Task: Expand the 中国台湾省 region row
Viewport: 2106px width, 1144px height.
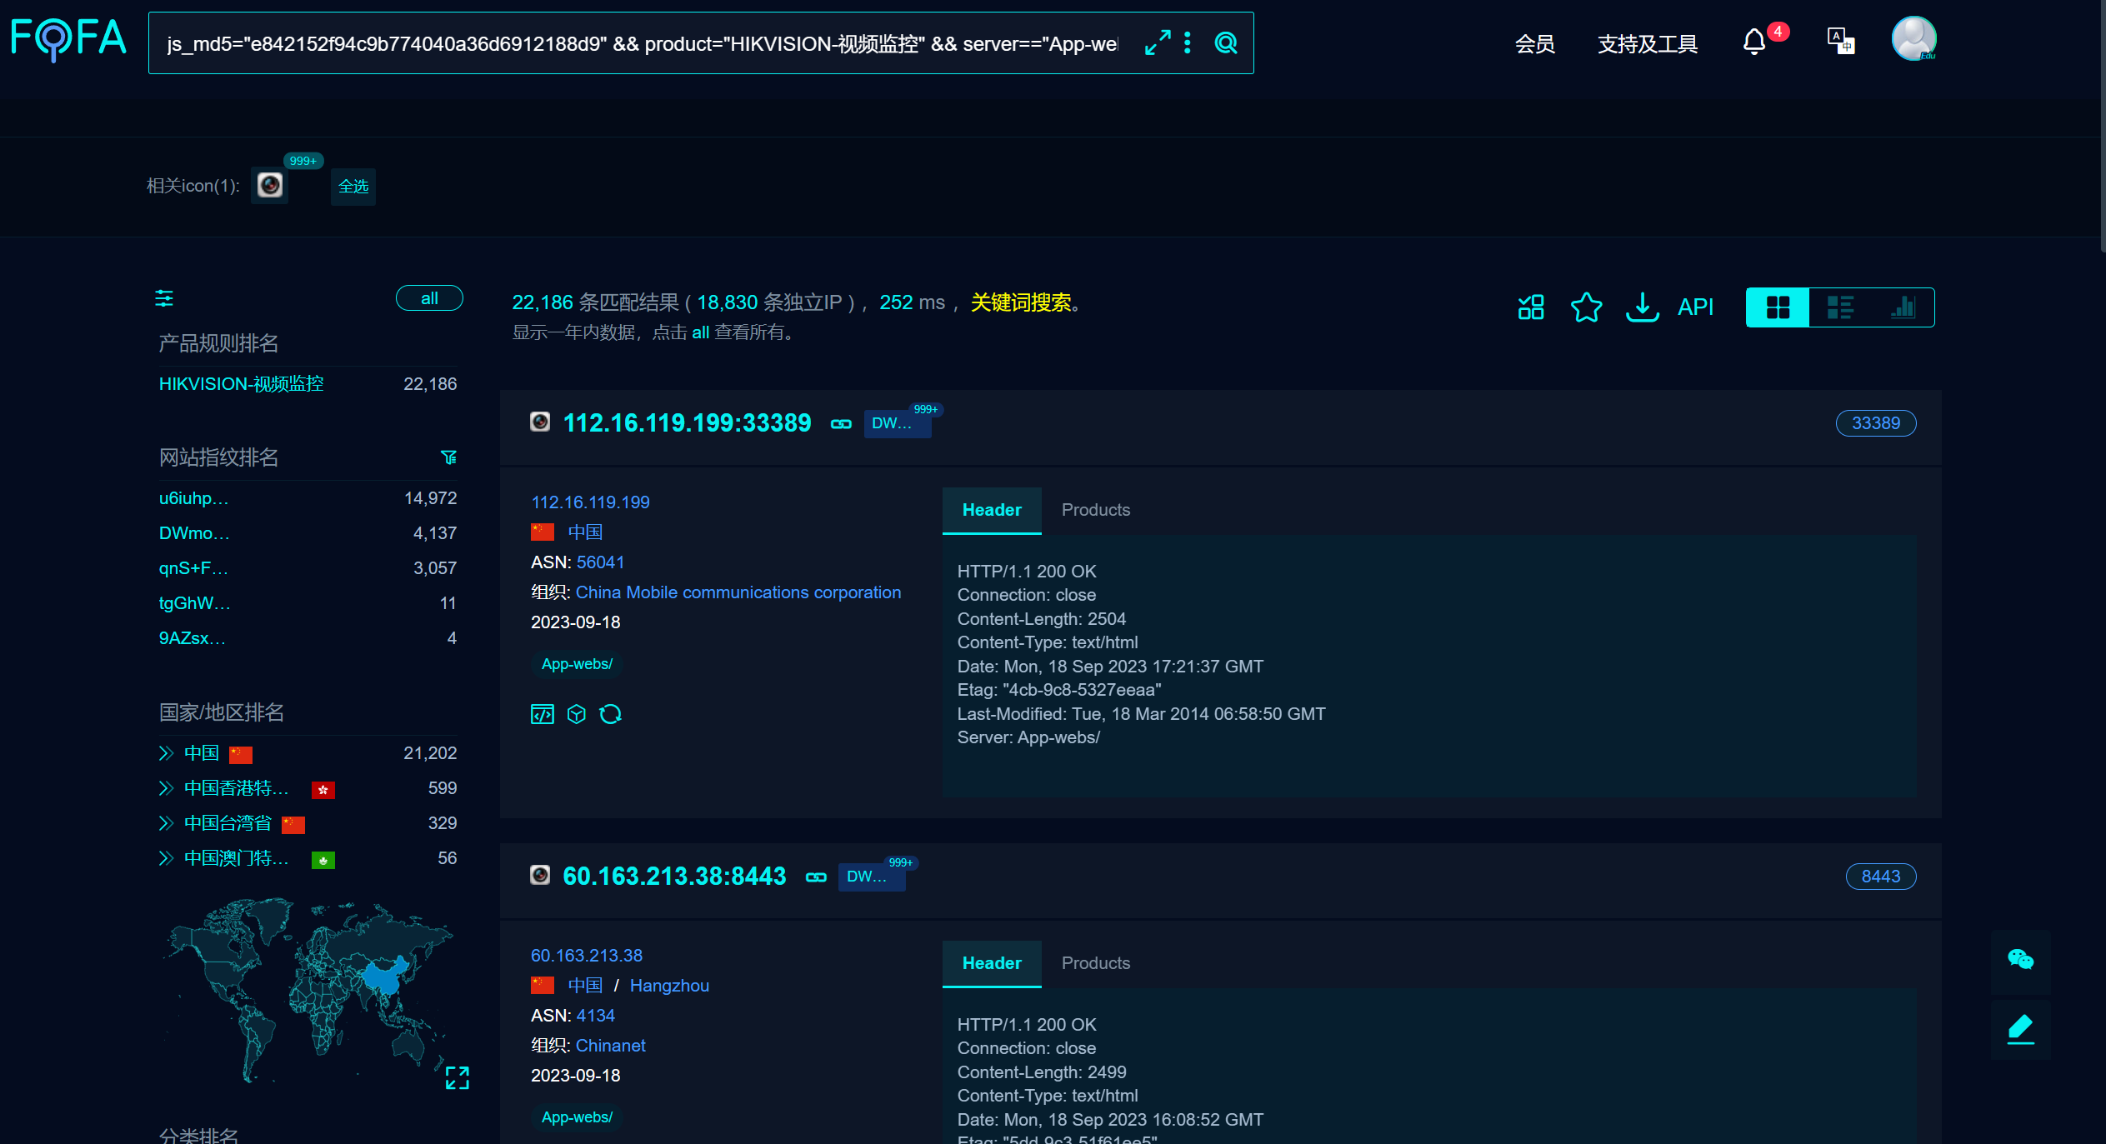Action: point(166,823)
